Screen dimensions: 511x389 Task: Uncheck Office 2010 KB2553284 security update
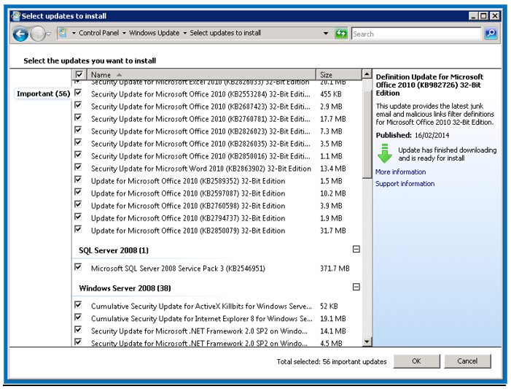pos(78,93)
